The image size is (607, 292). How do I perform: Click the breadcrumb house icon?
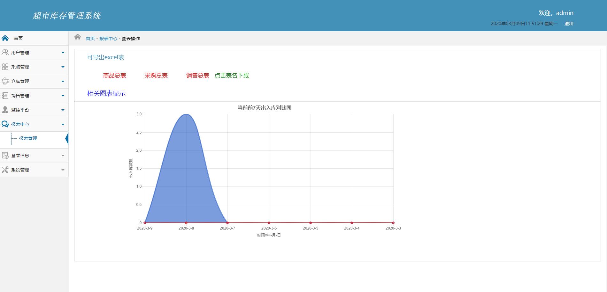coord(78,37)
